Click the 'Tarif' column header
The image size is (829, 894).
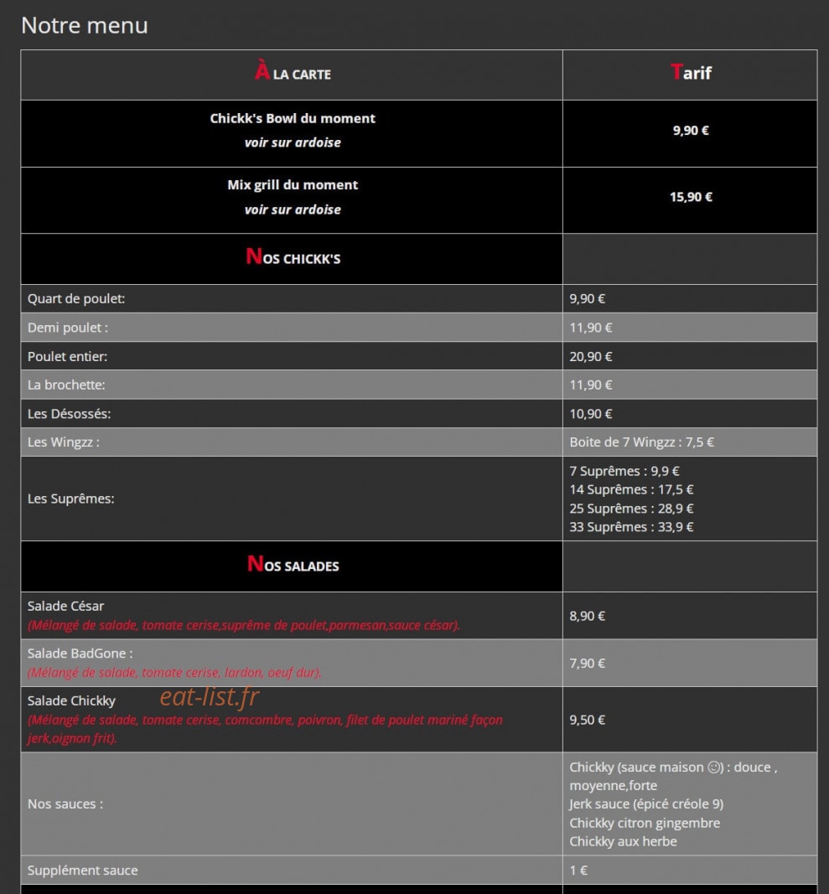pos(691,72)
